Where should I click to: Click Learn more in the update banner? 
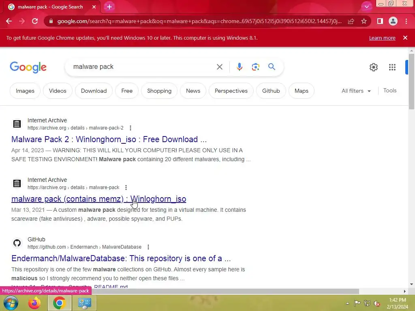tap(382, 38)
